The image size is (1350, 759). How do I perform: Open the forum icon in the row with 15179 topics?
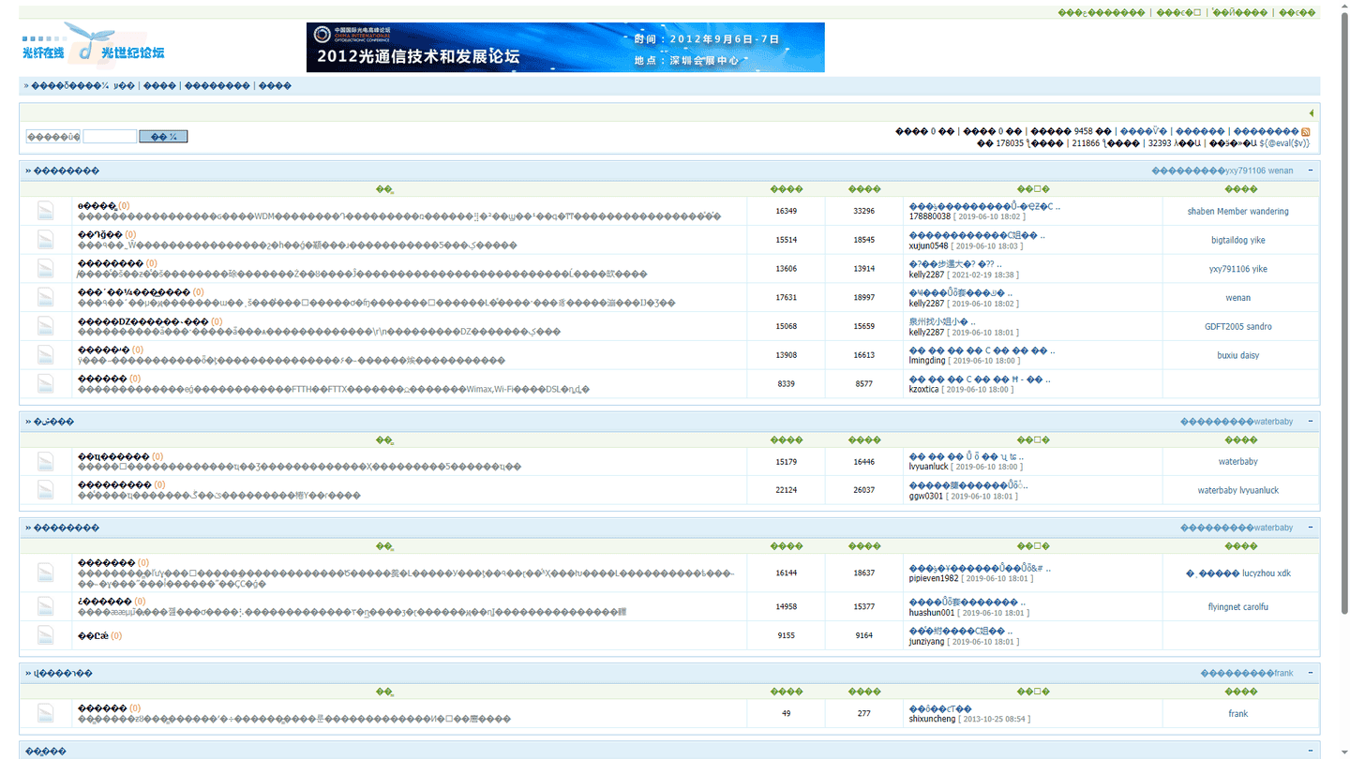[45, 461]
